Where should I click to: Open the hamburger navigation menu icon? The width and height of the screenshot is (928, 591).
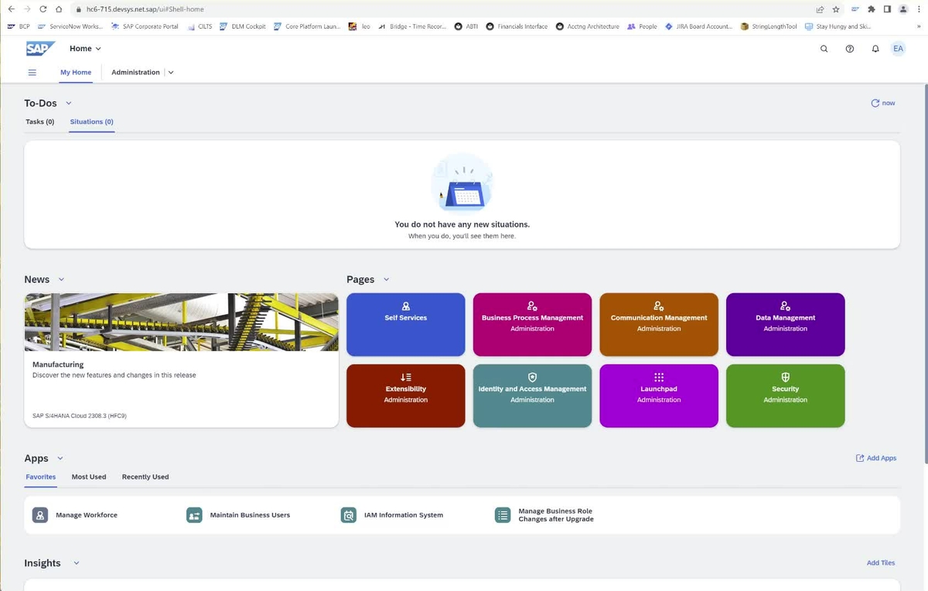[32, 73]
